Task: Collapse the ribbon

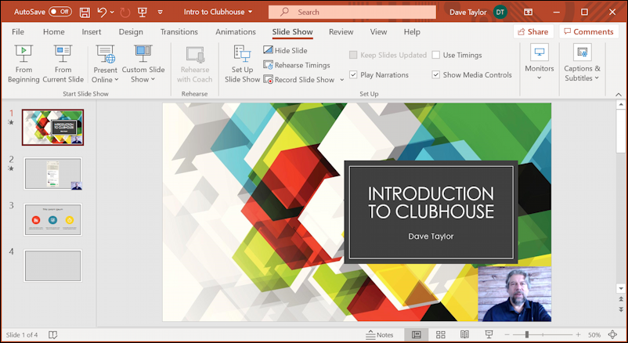Action: [619, 95]
